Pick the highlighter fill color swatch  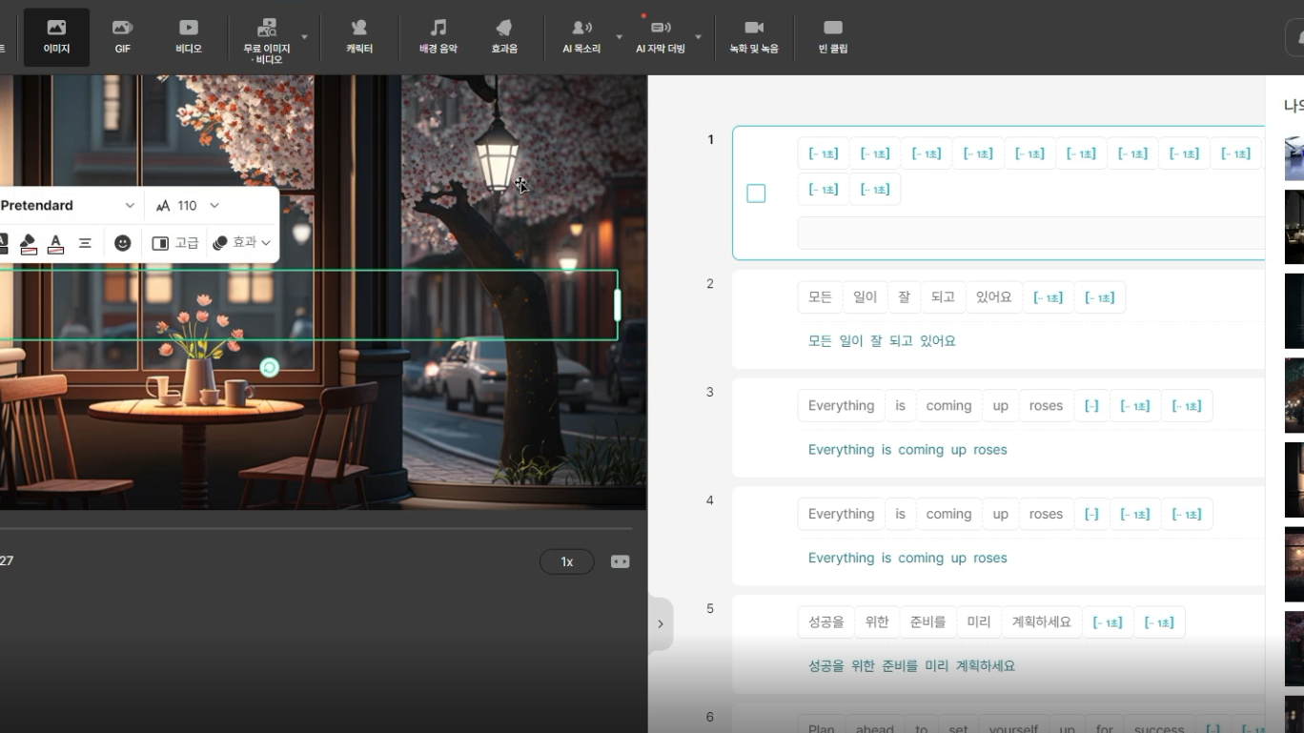29,244
